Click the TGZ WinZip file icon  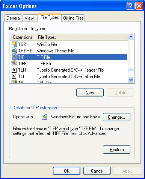pos(14,44)
